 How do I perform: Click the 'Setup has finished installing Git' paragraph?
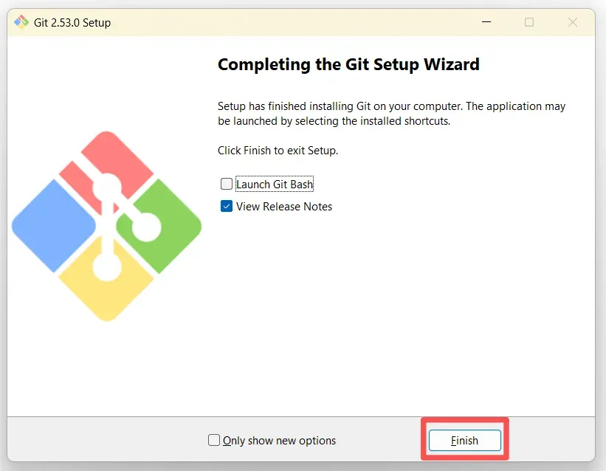click(391, 113)
